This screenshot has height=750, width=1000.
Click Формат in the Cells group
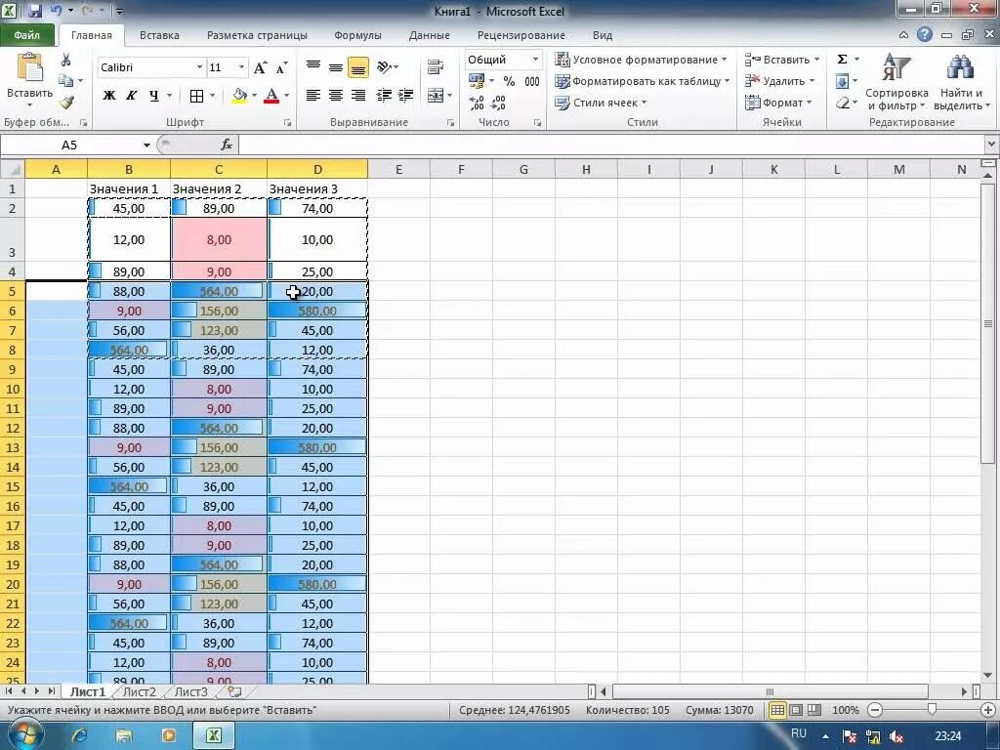pos(778,103)
